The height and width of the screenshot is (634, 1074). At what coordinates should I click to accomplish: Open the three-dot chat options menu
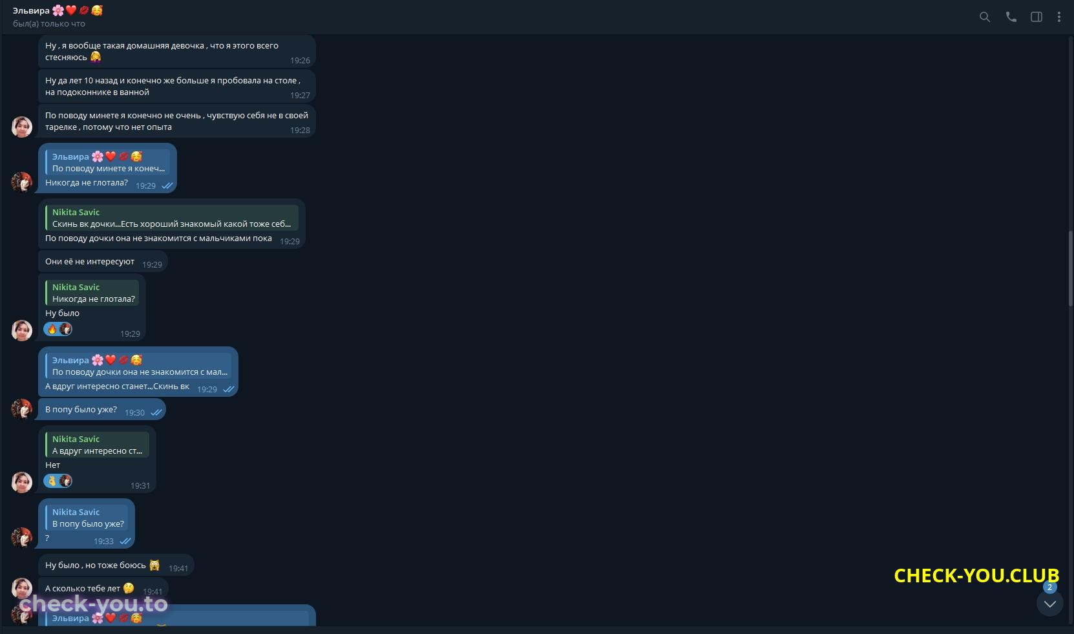click(1058, 17)
